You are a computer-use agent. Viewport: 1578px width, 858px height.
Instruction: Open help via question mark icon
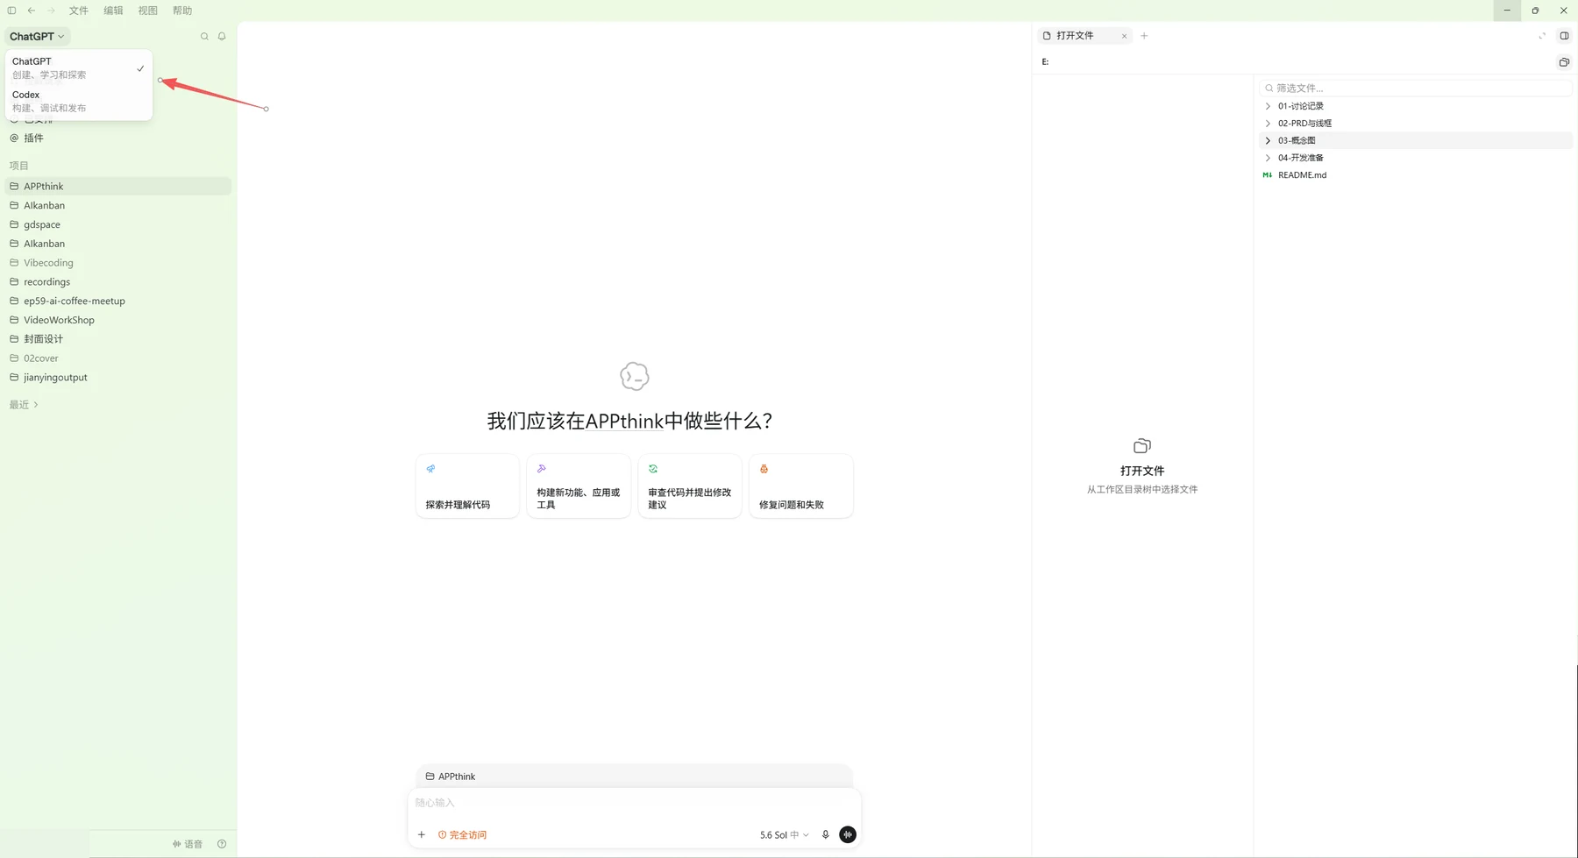coord(222,844)
